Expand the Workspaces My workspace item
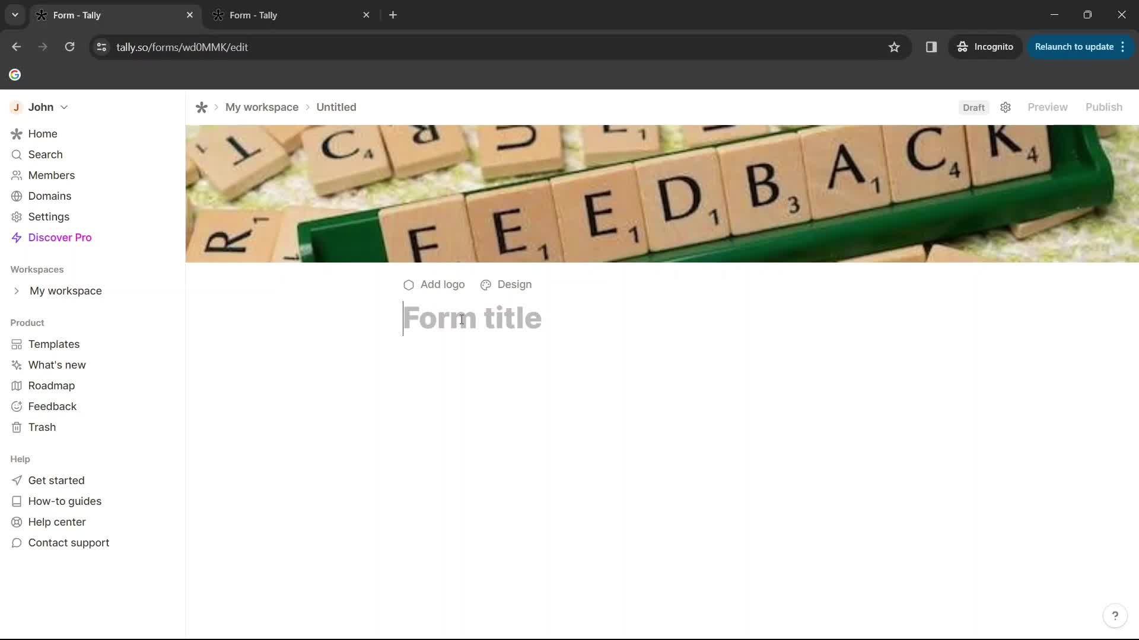Viewport: 1139px width, 640px height. 15,291
